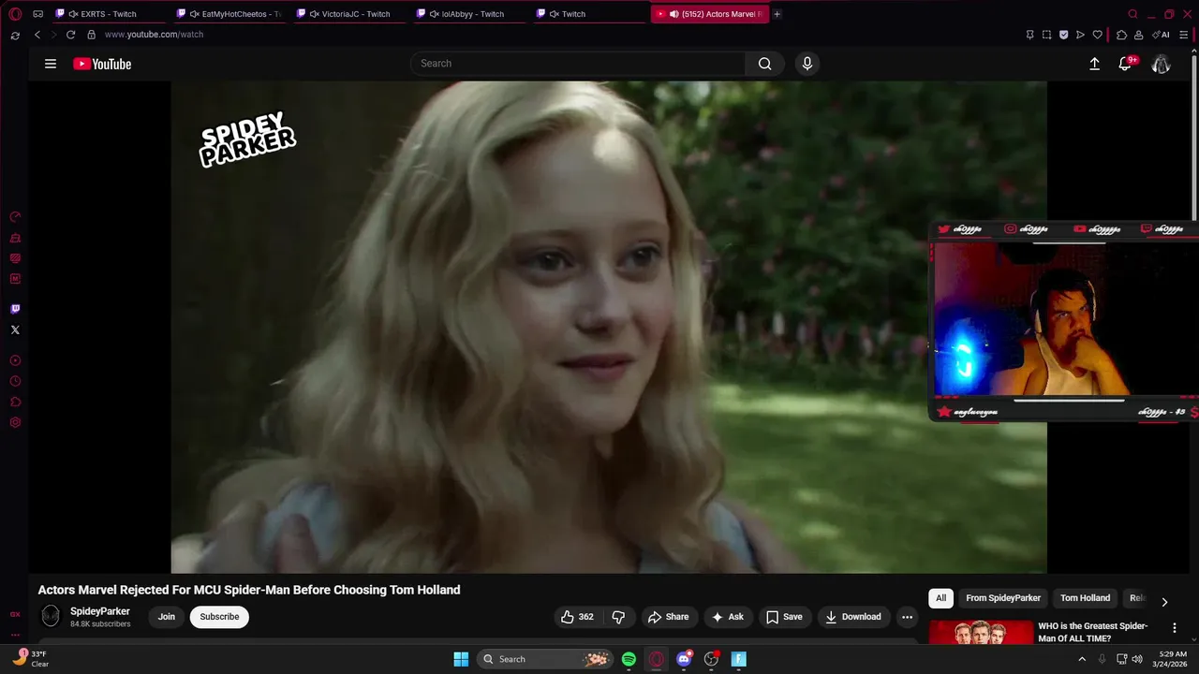Unmute the VictoriaJC tab speaker icon
The height and width of the screenshot is (674, 1199).
click(x=314, y=14)
